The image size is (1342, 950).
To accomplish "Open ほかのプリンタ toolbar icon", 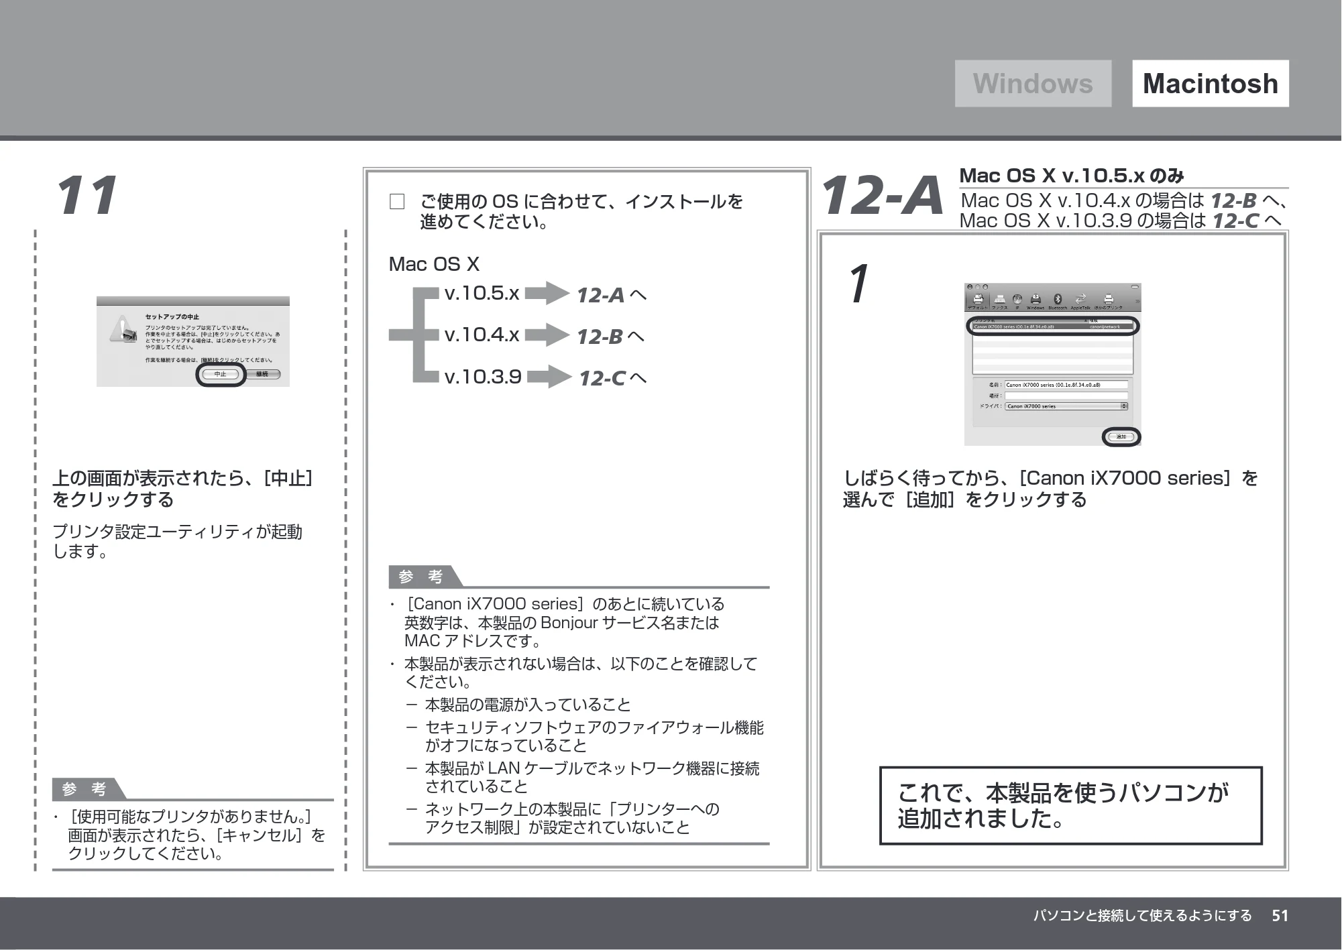I will [1109, 301].
